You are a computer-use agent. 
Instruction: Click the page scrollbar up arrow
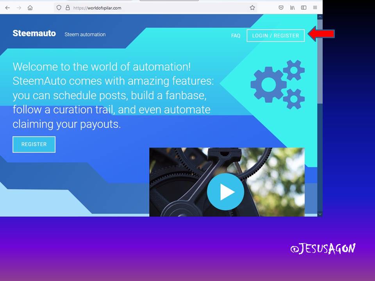click(x=320, y=17)
